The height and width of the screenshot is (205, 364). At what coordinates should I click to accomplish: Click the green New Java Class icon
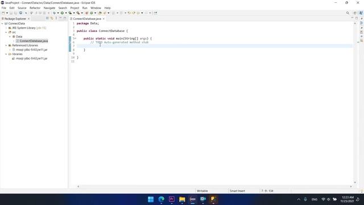pos(92,13)
